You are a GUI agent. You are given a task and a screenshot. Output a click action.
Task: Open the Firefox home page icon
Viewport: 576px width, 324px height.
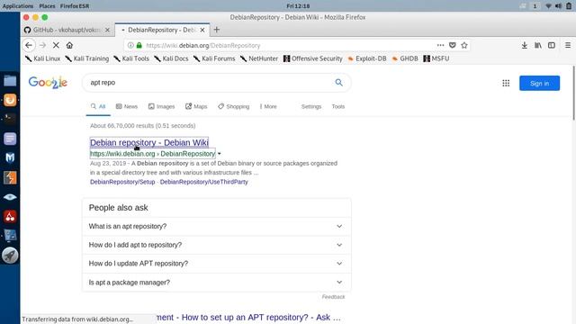(x=69, y=45)
